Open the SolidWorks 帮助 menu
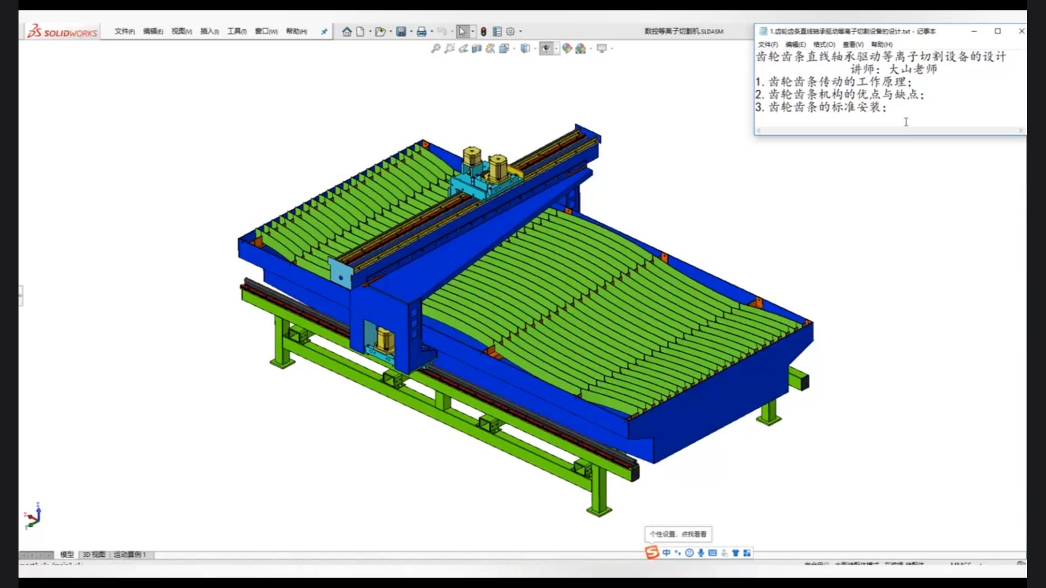The image size is (1046, 588). coord(296,32)
